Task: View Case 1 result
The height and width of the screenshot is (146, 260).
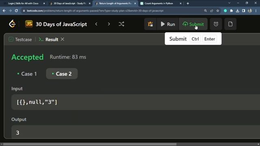Action: (x=27, y=74)
